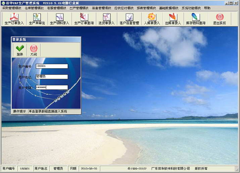Maximize the main application window
This screenshot has width=240, height=173.
(x=231, y=3)
